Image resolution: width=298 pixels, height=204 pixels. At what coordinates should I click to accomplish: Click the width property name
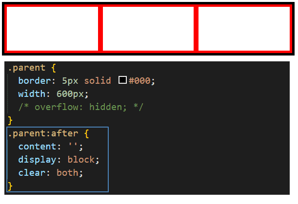coord(32,94)
